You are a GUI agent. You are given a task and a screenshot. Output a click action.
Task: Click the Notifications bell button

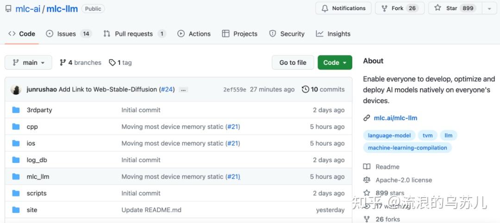pyautogui.click(x=344, y=8)
